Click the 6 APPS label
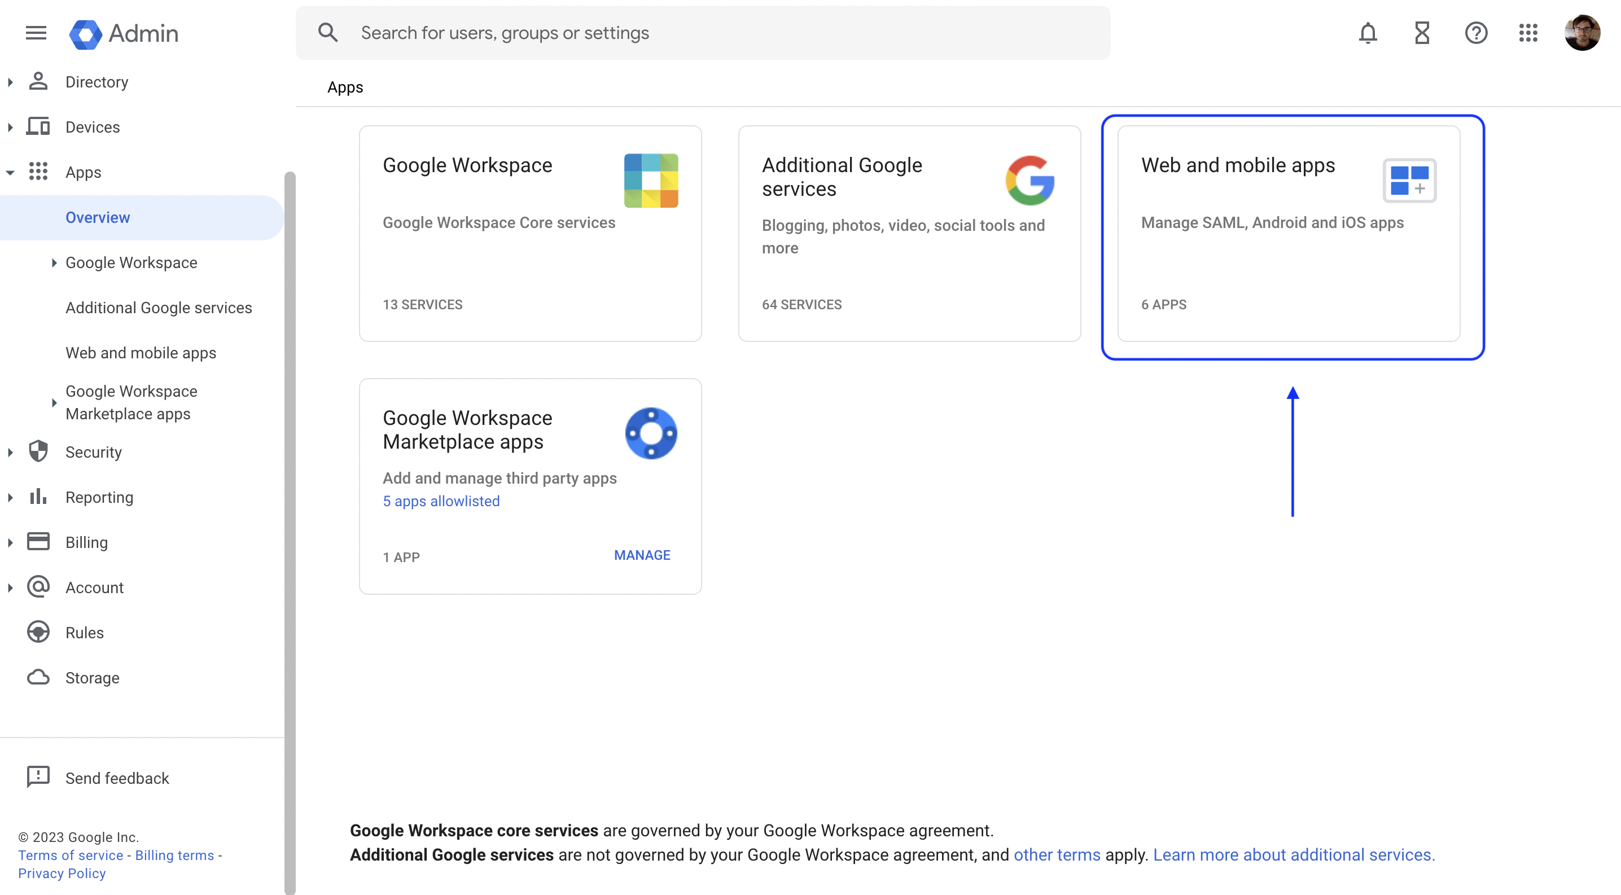The height and width of the screenshot is (895, 1621). point(1163,304)
